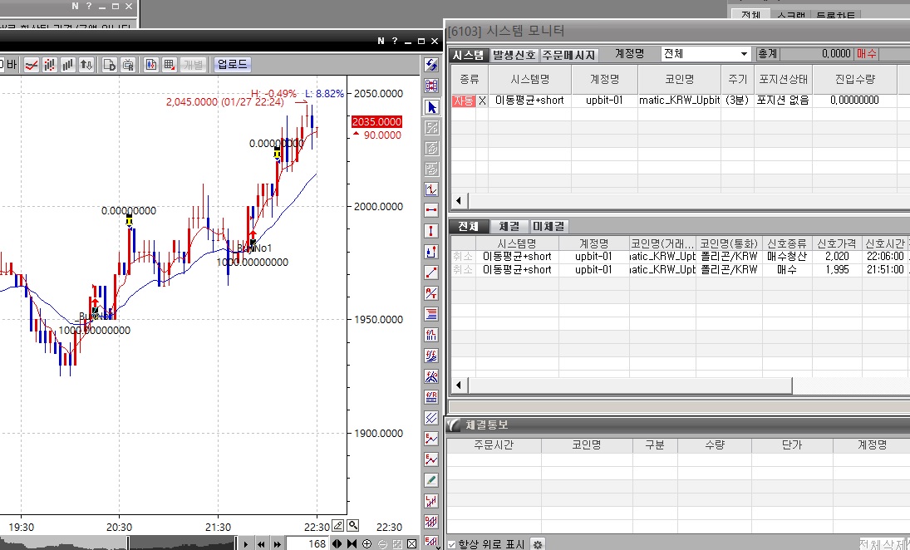Toggle the 자동 mode cell in system row
This screenshot has height=550, width=910.
pyautogui.click(x=463, y=101)
